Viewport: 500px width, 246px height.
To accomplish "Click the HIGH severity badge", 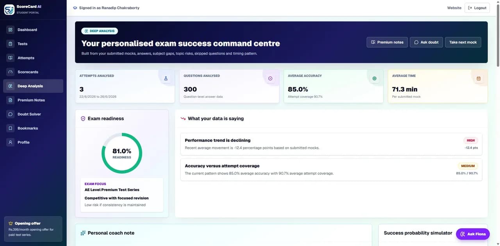I will pos(471,140).
